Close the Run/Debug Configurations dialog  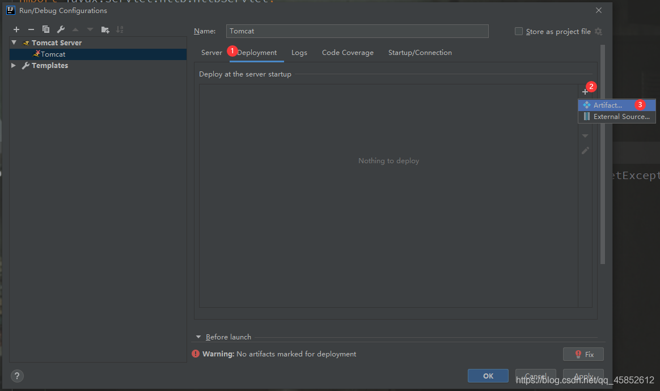click(599, 10)
